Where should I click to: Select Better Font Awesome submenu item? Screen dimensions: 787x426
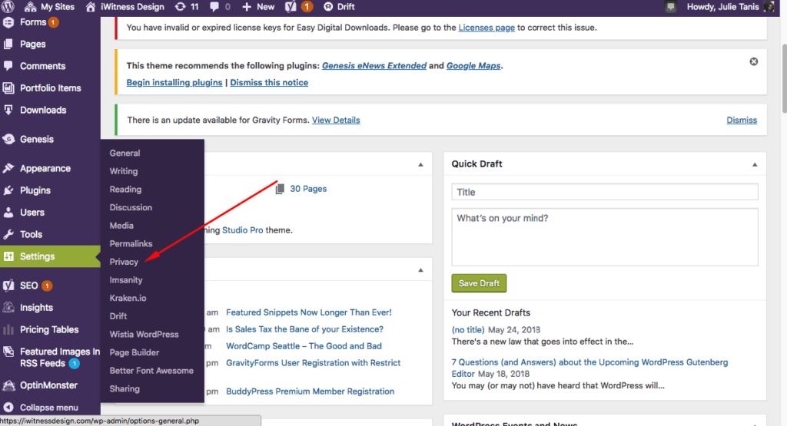click(151, 371)
